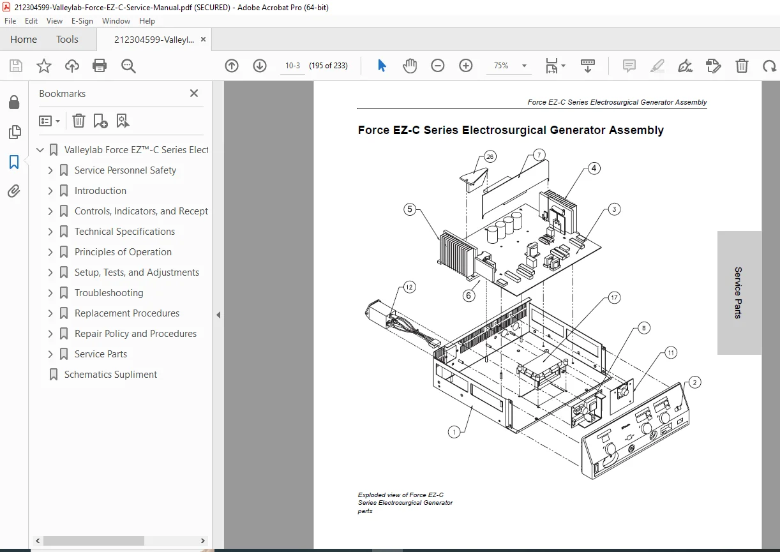Image resolution: width=780 pixels, height=552 pixels.
Task: Rotate page using rotate icon
Action: [x=770, y=66]
